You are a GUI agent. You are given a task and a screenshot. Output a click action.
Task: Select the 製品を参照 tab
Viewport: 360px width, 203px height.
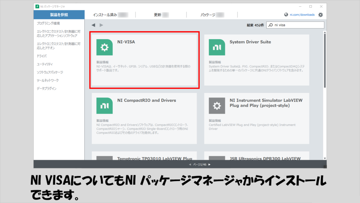59,15
